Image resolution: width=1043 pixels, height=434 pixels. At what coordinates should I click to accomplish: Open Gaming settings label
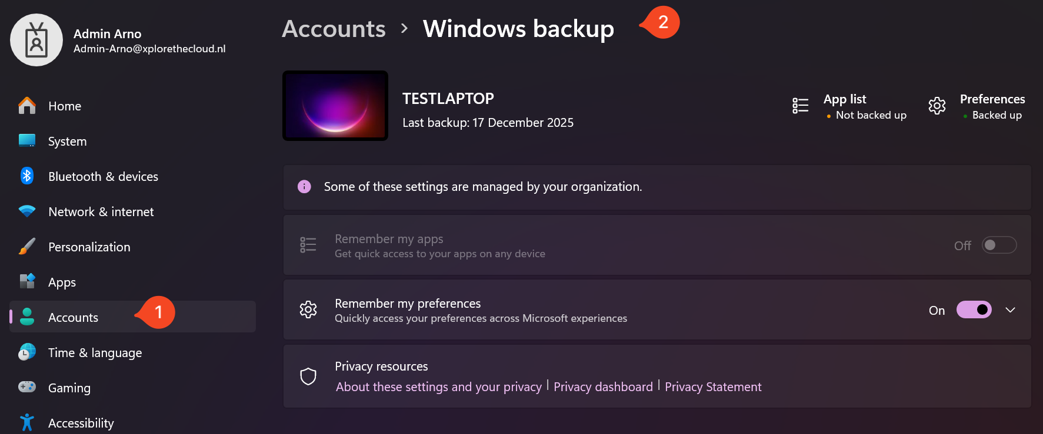coord(69,388)
